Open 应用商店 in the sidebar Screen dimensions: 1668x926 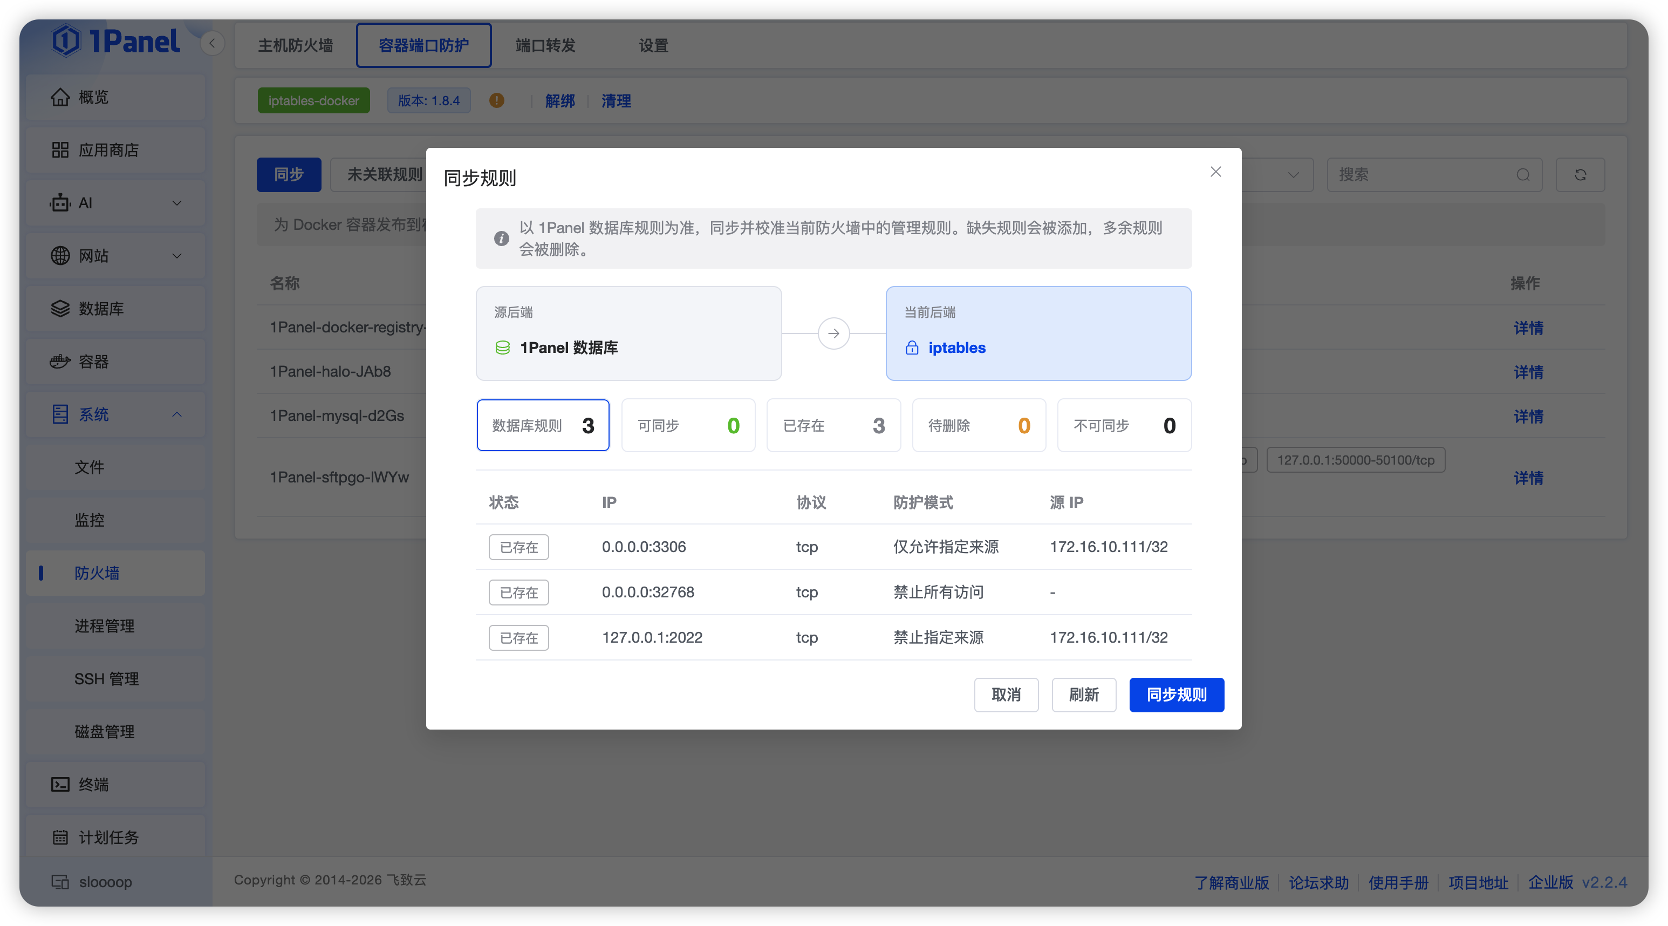(x=115, y=150)
